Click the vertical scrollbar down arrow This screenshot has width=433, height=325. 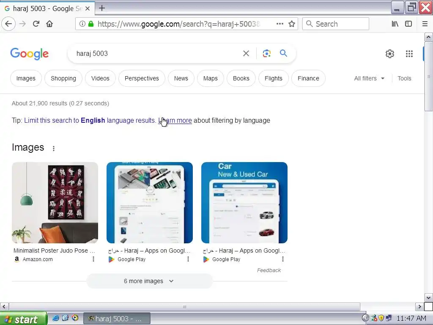tap(428, 298)
